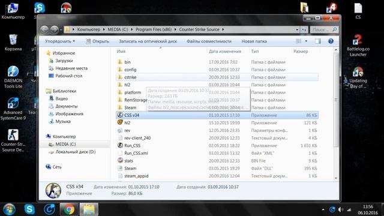Click the change view icon
384x216 pixels.
tap(299, 41)
